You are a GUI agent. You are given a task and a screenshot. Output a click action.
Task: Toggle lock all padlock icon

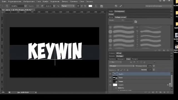[x=127, y=70]
